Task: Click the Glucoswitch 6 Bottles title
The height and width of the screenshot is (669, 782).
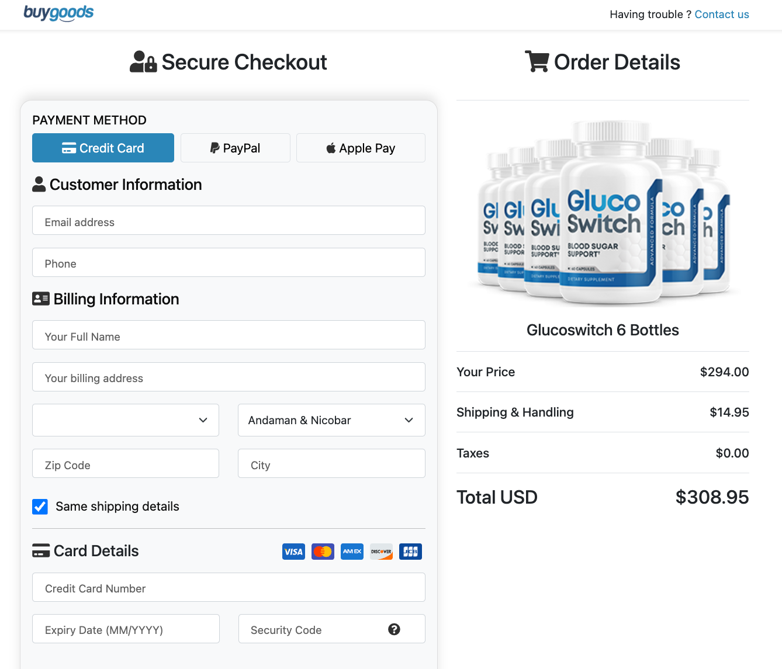Action: coord(603,330)
